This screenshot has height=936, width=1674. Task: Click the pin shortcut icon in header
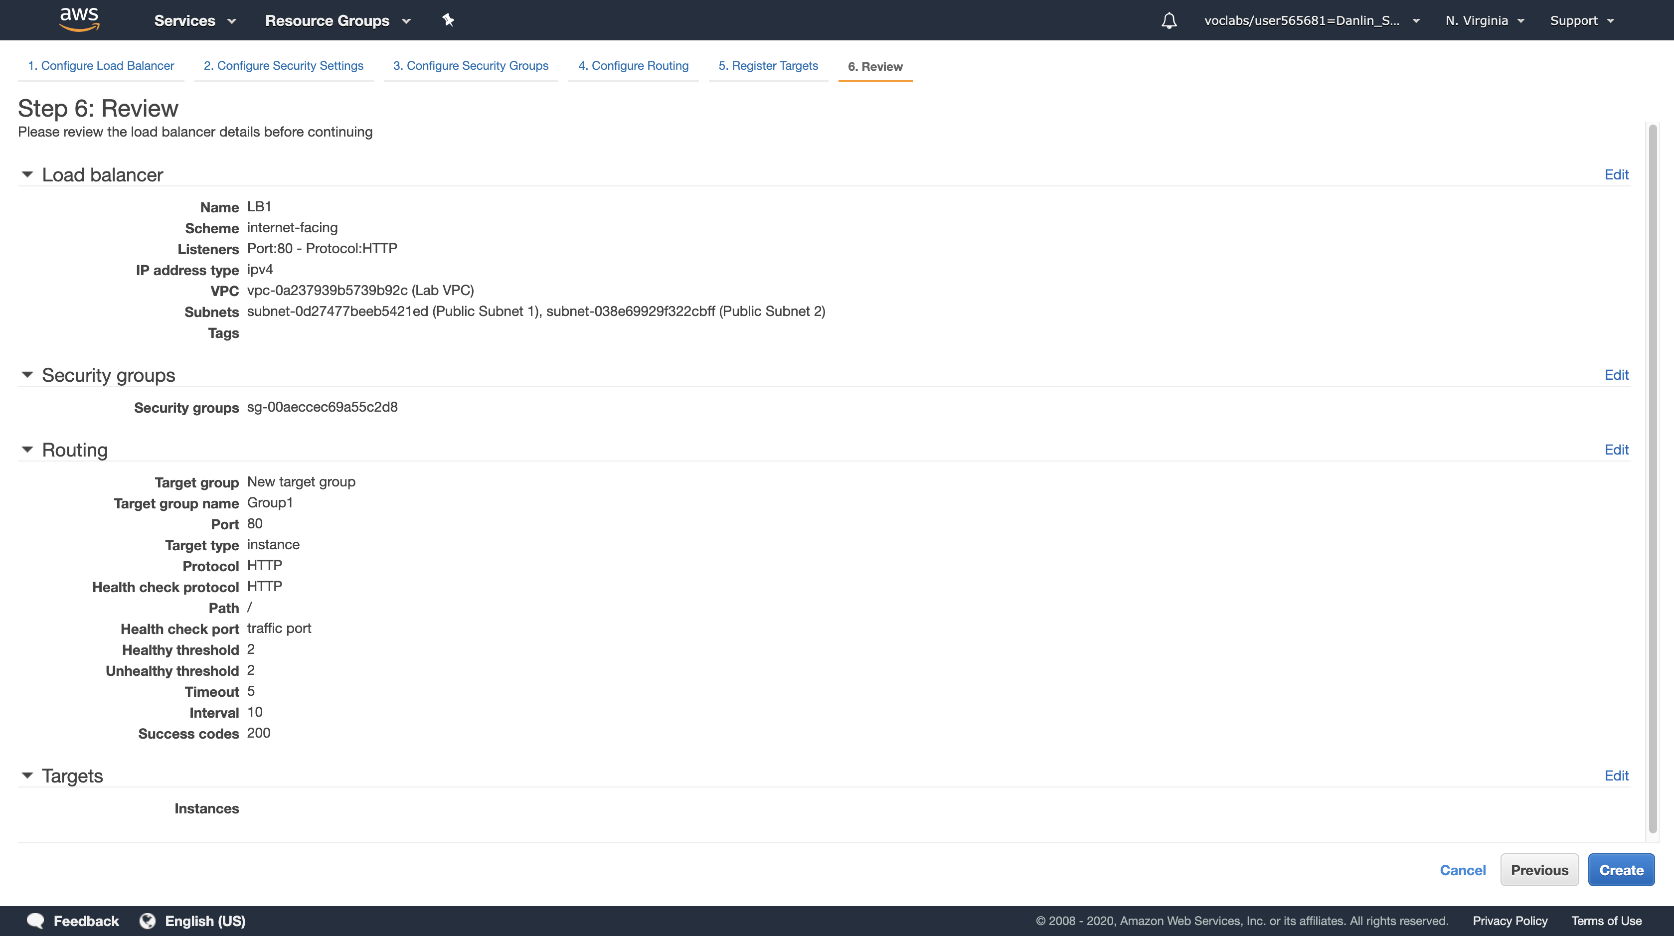click(448, 20)
